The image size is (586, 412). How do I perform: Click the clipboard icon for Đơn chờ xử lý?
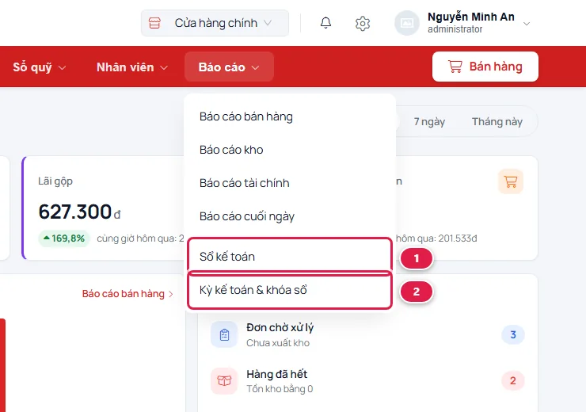pyautogui.click(x=224, y=334)
